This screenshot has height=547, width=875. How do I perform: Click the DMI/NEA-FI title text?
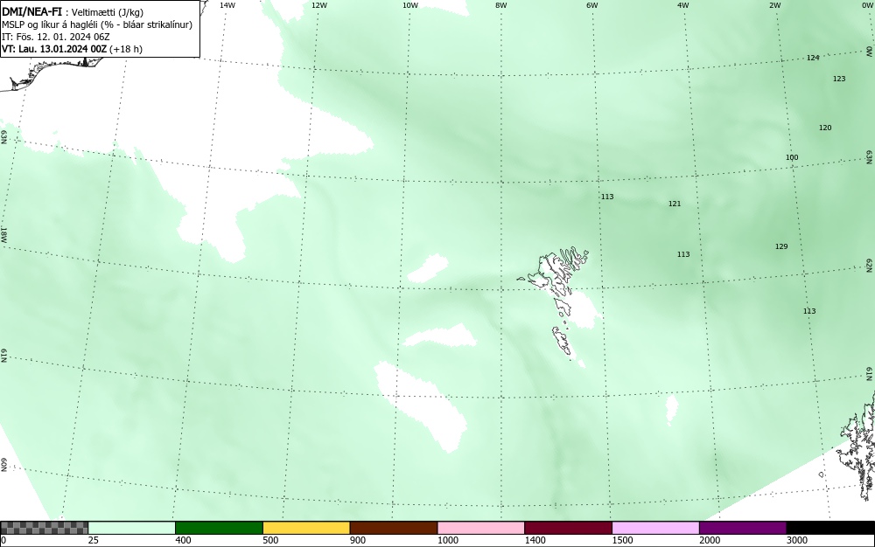point(31,12)
